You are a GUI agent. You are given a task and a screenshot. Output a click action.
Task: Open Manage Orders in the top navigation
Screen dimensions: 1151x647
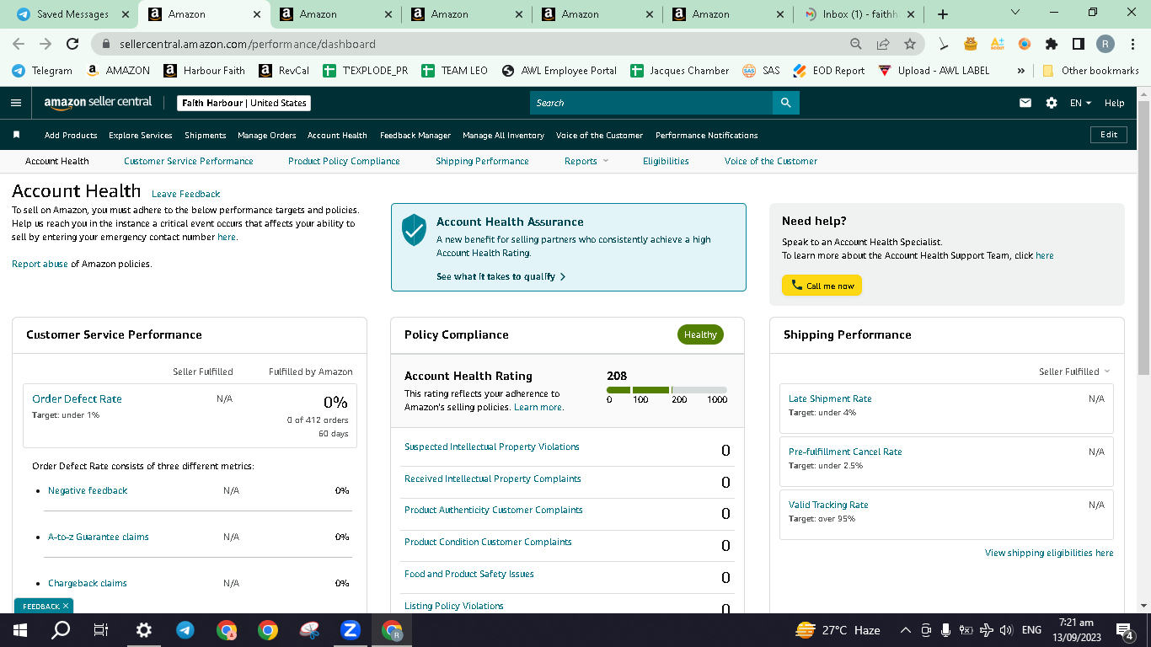pos(267,135)
